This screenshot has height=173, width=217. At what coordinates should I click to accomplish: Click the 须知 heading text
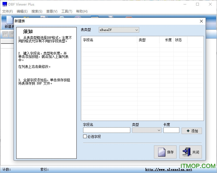pyautogui.click(x=28, y=31)
